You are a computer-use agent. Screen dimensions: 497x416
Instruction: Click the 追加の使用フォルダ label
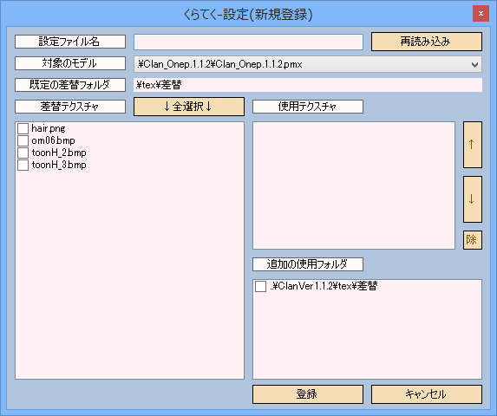pyautogui.click(x=308, y=264)
